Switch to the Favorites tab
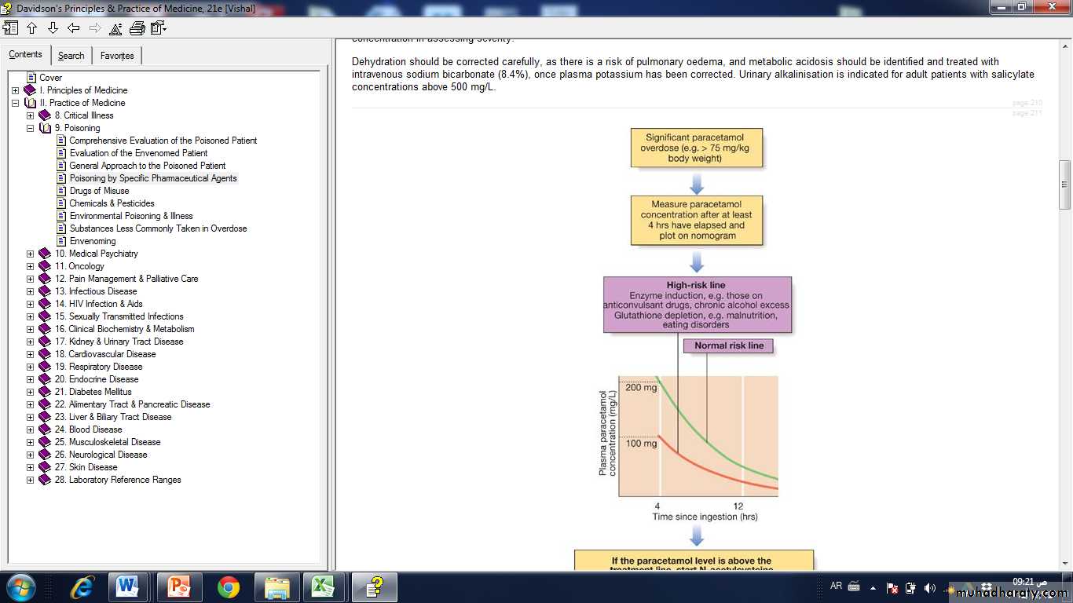 tap(116, 56)
